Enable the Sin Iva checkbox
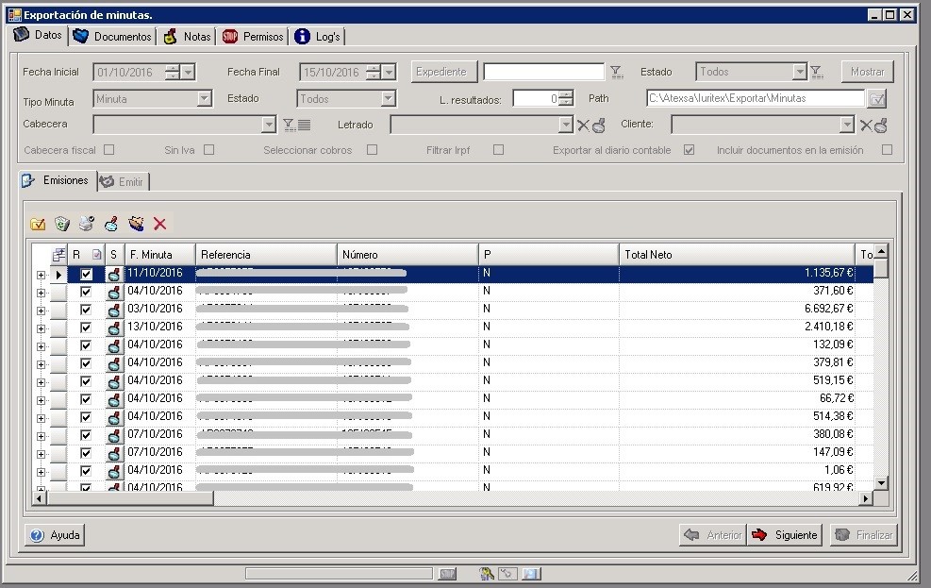 pos(208,150)
